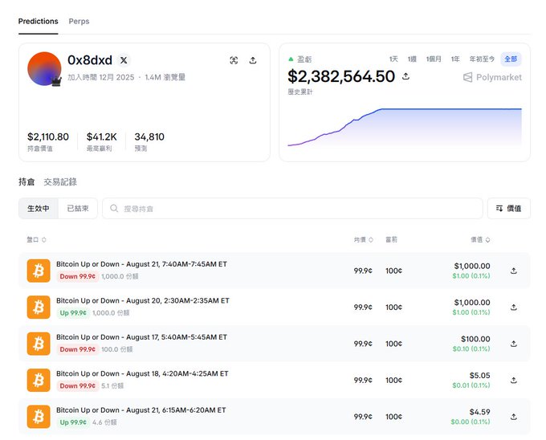Select the 1年 chart range

tap(455, 59)
